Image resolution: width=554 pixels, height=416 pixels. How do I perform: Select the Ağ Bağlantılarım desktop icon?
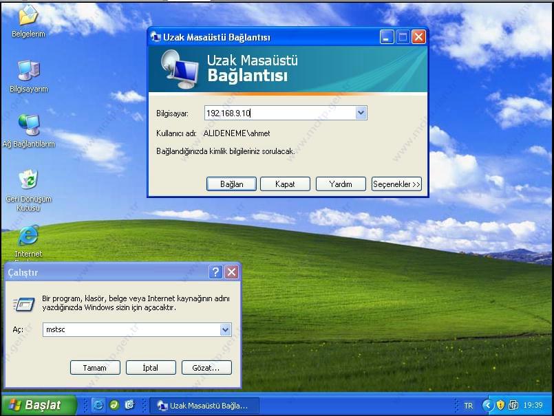click(29, 131)
